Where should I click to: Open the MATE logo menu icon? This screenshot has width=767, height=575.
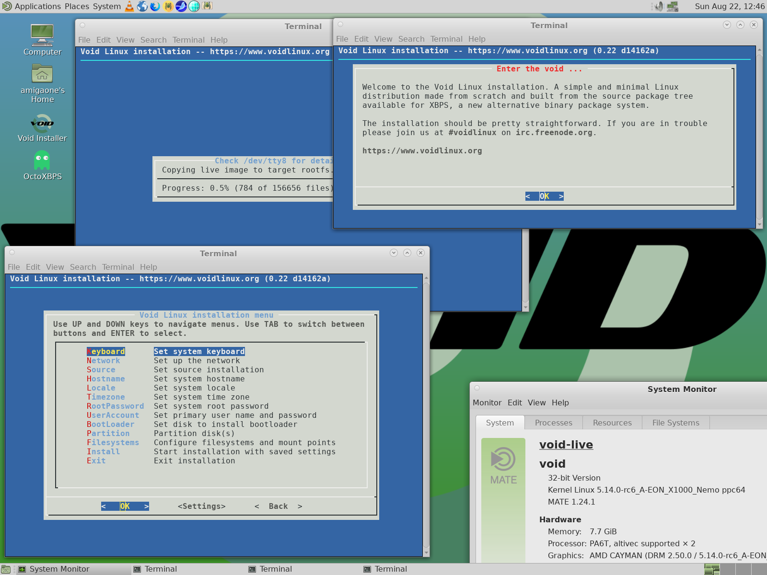pos(7,6)
